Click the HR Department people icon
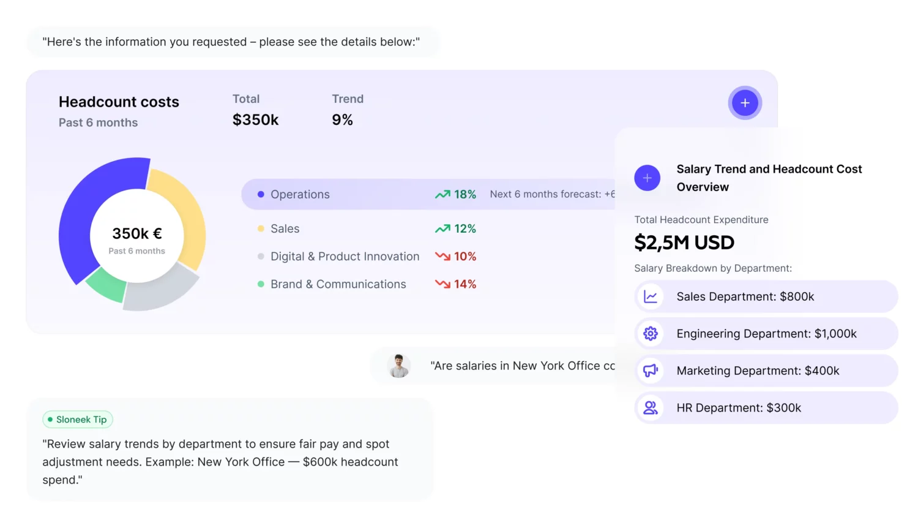918x528 pixels. pos(651,408)
